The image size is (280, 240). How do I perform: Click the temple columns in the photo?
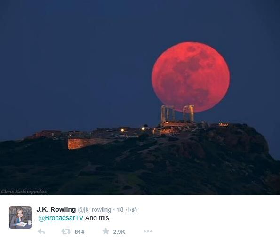pyautogui.click(x=177, y=114)
